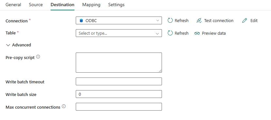271x120 pixels.
Task: Open the Connection dropdown showing ODBC
Action: pos(119,20)
